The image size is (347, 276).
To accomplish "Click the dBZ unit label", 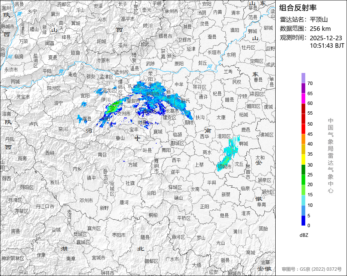I will tap(304, 235).
